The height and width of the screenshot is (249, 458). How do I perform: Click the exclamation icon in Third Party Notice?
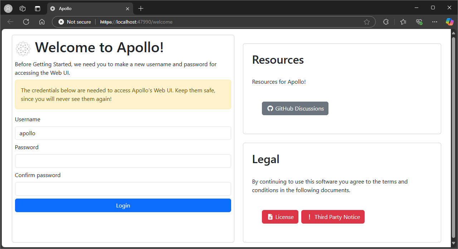tap(309, 217)
